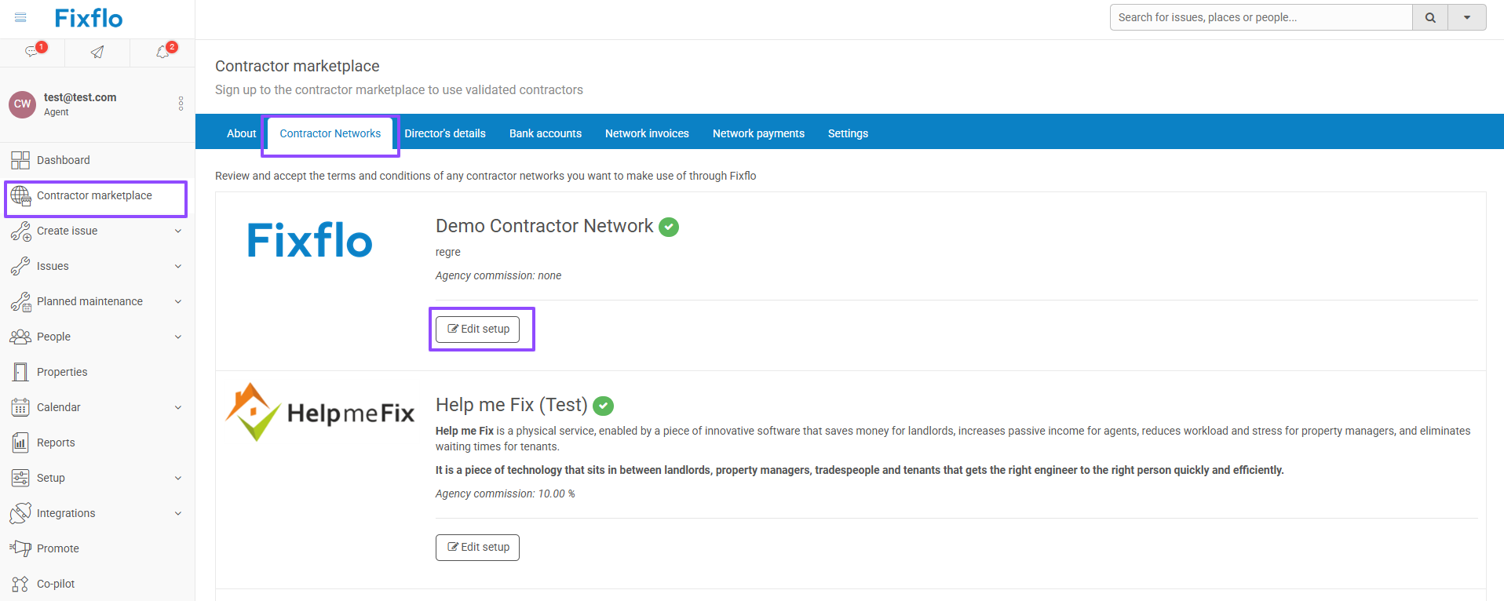Click the Fixflo network logo image
The height and width of the screenshot is (601, 1504).
click(x=310, y=240)
